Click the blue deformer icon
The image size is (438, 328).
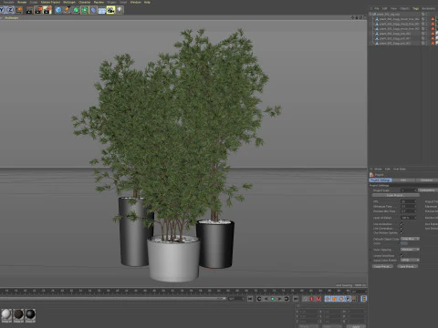coord(93,10)
